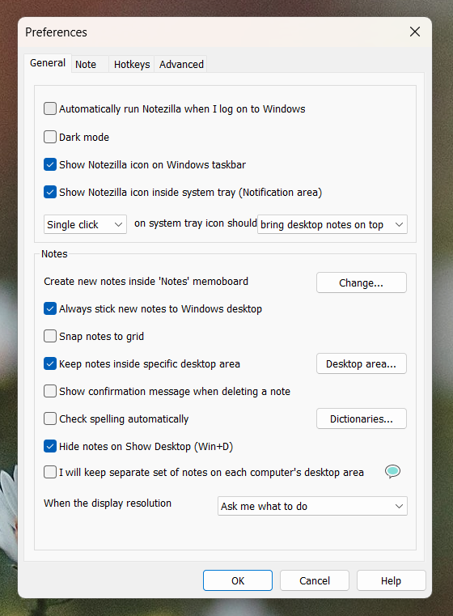Open the Single click dropdown
This screenshot has width=453, height=616.
coord(85,224)
